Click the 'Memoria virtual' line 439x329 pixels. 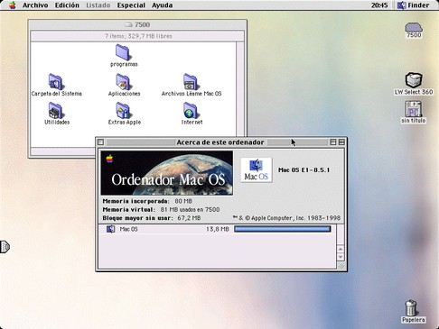pyautogui.click(x=161, y=209)
